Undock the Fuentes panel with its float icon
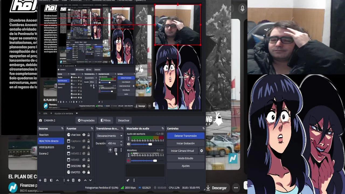Viewport: 345px width, 194px height. coord(92,129)
